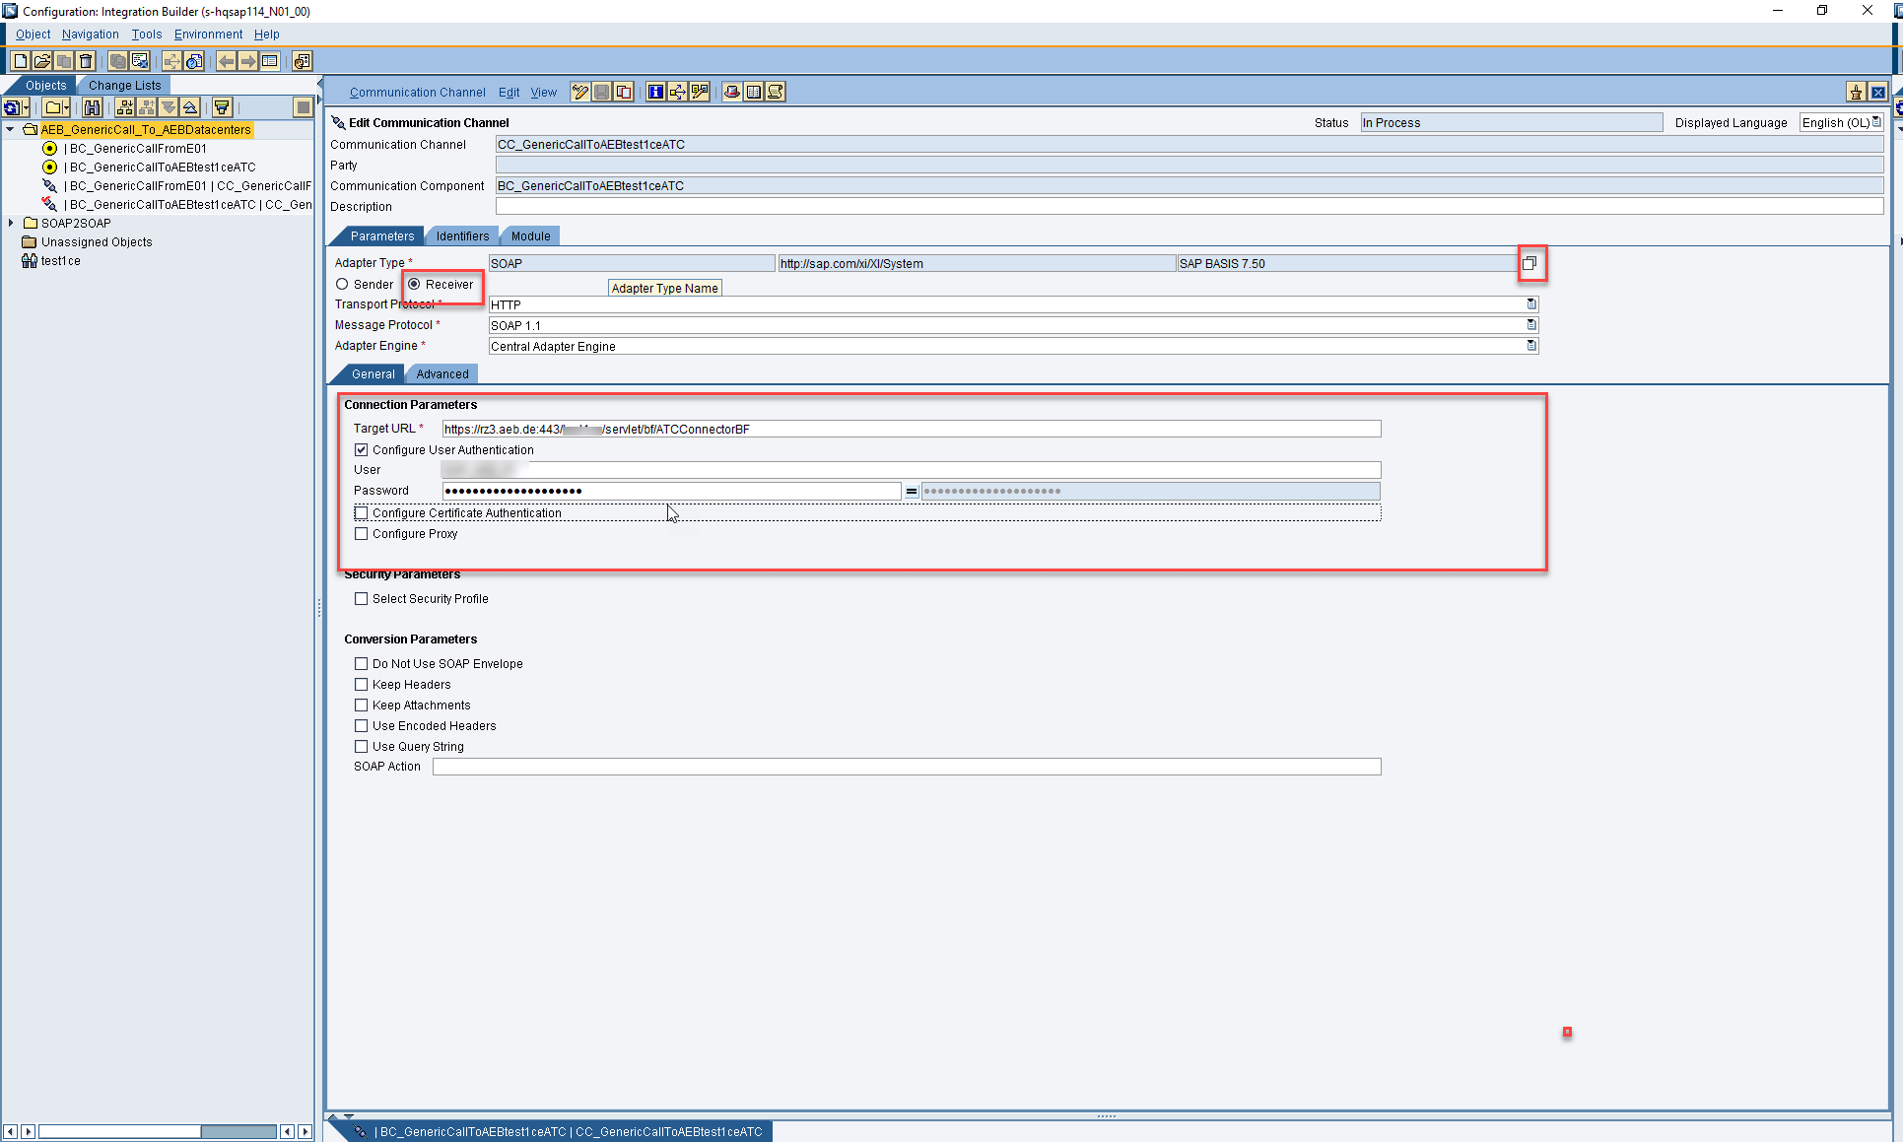Click the where-used list arrows icon
The width and height of the screenshot is (1903, 1142).
677,92
